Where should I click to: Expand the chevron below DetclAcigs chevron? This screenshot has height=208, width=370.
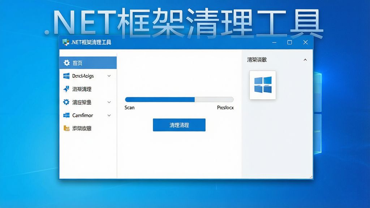(x=109, y=102)
